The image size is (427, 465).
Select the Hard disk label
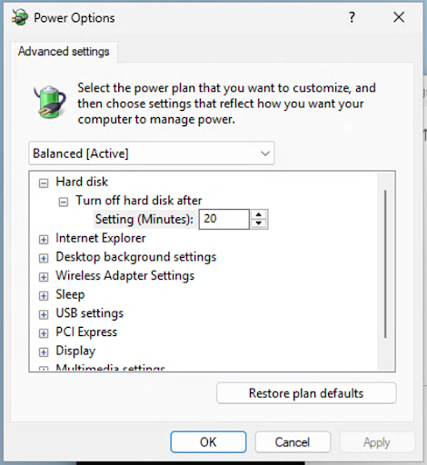[82, 182]
